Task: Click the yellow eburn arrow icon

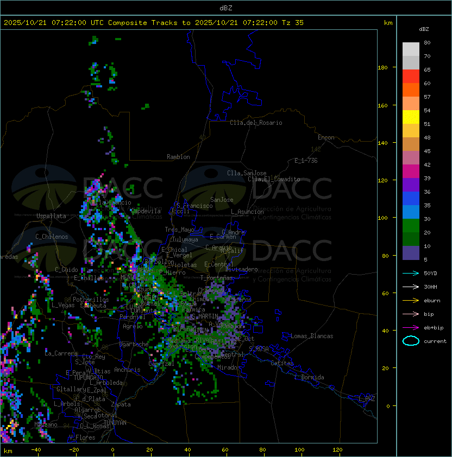Action: pyautogui.click(x=411, y=301)
